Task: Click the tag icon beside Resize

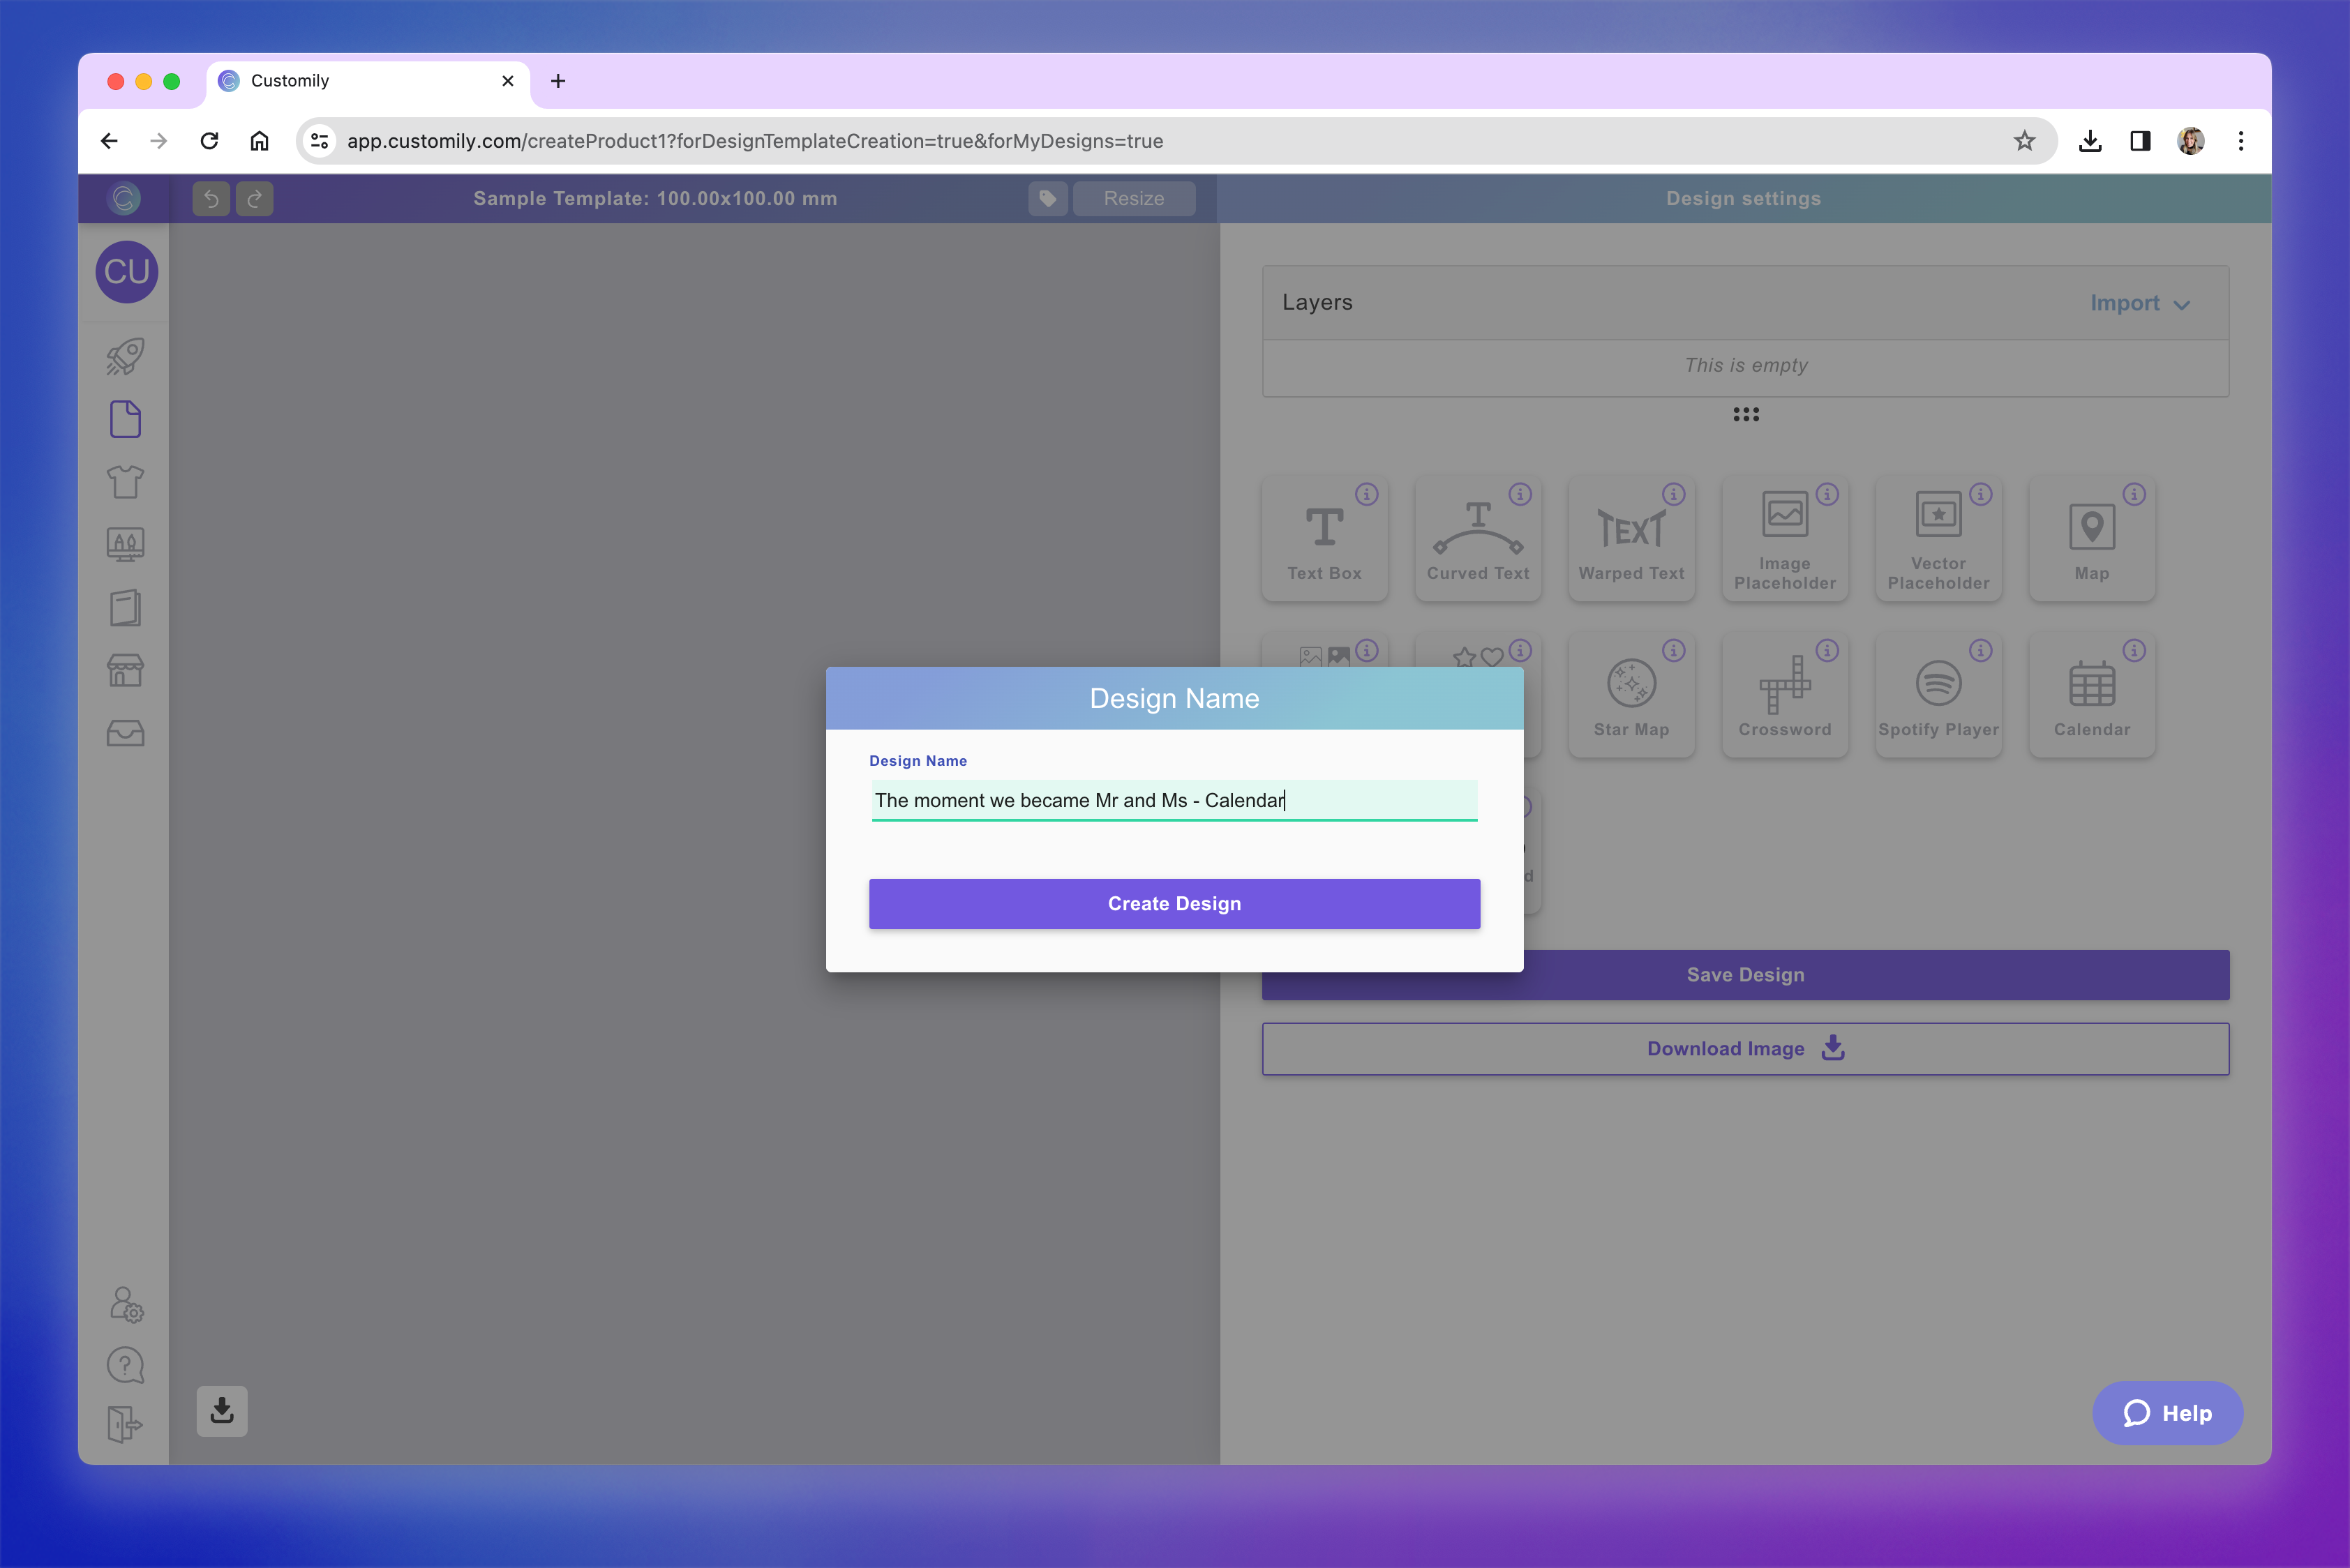Action: click(x=1047, y=199)
